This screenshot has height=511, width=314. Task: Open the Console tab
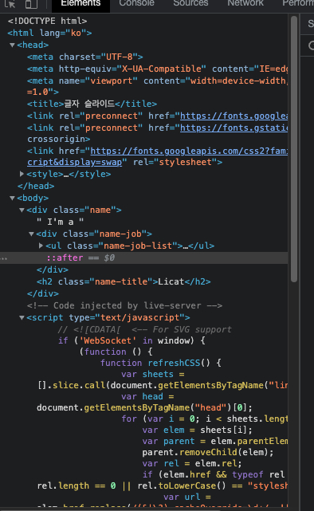point(136,4)
